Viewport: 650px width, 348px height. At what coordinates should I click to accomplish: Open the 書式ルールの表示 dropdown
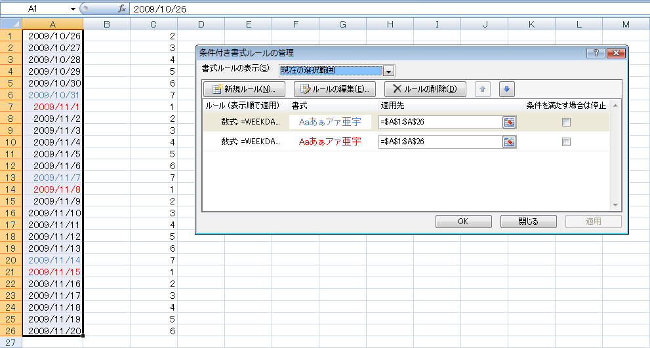(388, 71)
